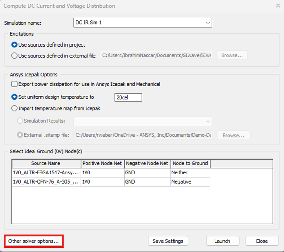Open the Simulation name dropdown
The image size is (284, 252).
(x=208, y=23)
